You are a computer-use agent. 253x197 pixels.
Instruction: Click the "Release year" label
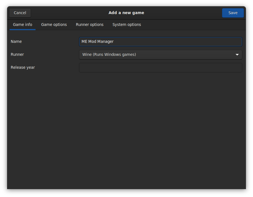pos(23,68)
